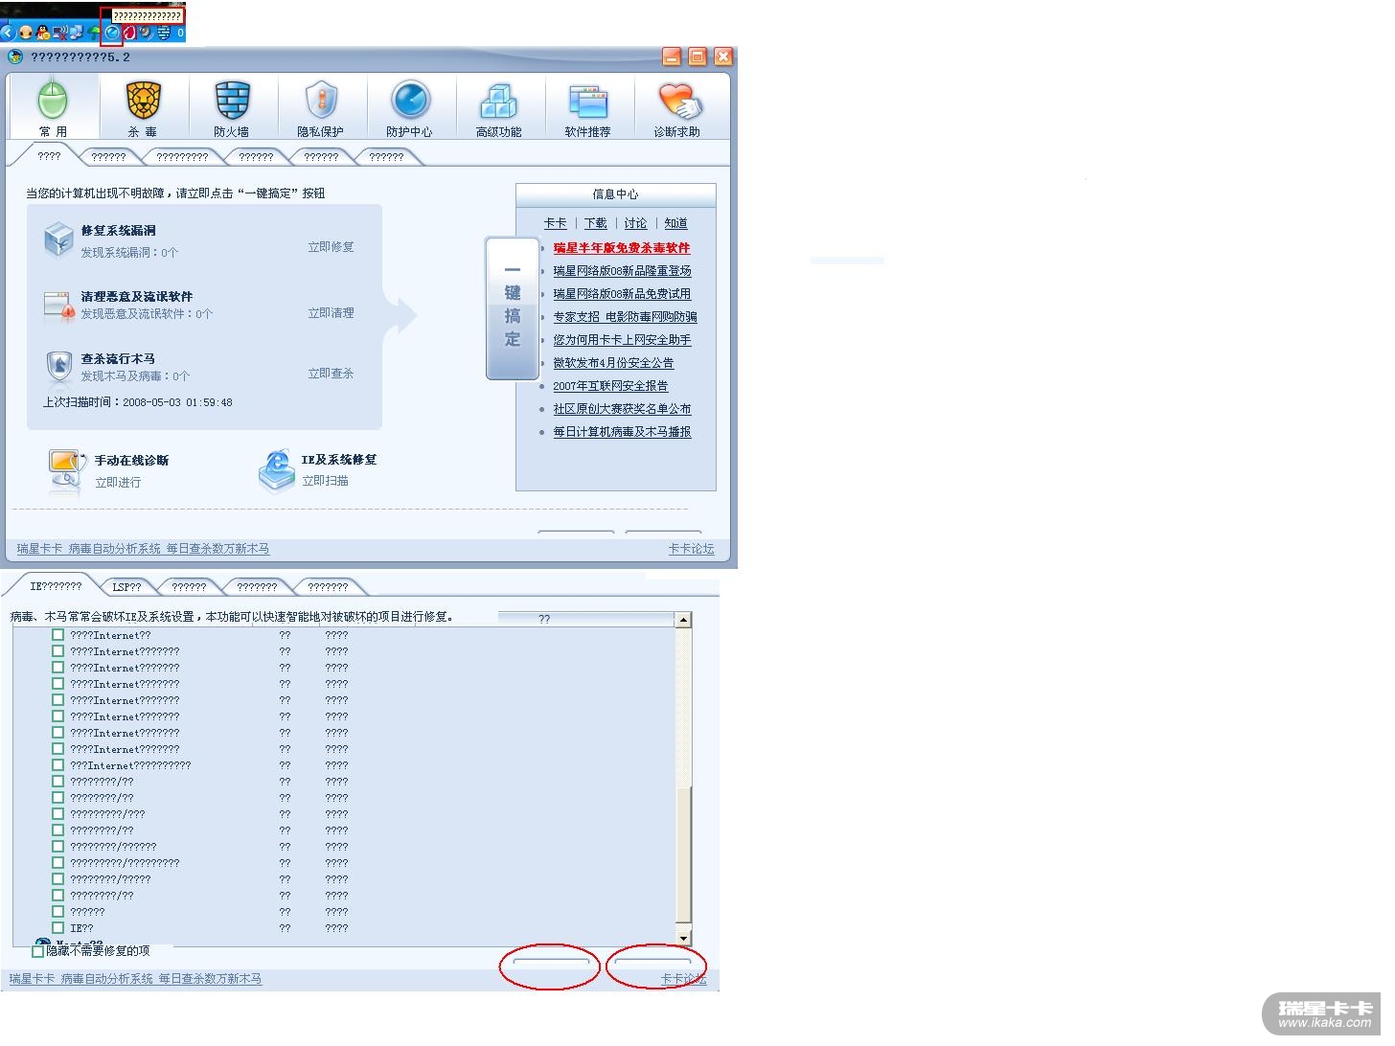
Task: Open the 常用 section with the mouse icon
Action: pyautogui.click(x=54, y=107)
